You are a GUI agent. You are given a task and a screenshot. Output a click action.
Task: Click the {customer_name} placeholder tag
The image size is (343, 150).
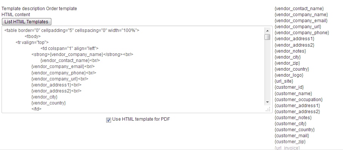pos(293,93)
